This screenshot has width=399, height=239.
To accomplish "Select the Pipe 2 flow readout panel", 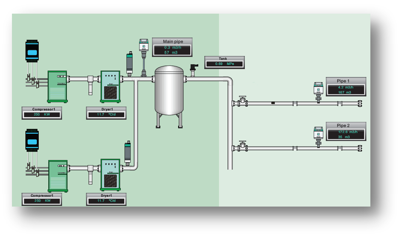I will 346,131.
